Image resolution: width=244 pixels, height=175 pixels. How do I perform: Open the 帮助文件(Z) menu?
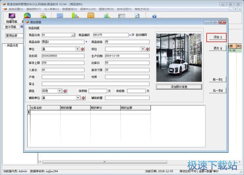click(142, 9)
